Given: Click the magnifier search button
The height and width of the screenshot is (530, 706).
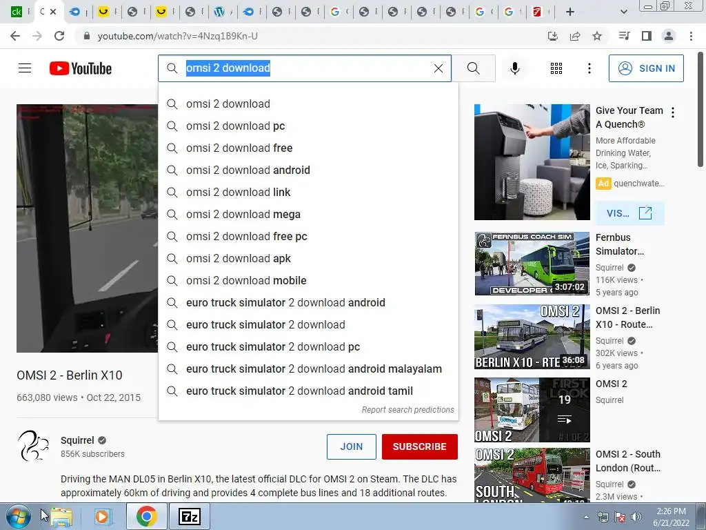Looking at the screenshot, I should tap(473, 68).
